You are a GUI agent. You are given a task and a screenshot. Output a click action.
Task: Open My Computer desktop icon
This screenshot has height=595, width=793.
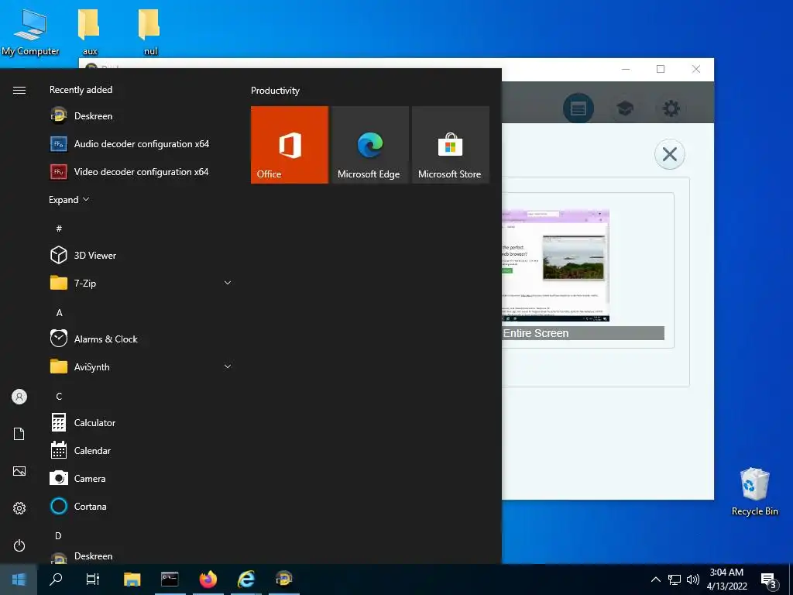(30, 32)
